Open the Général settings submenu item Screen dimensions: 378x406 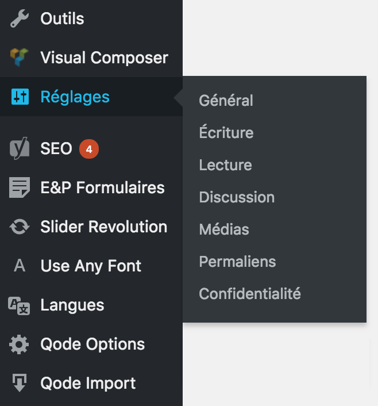click(226, 101)
